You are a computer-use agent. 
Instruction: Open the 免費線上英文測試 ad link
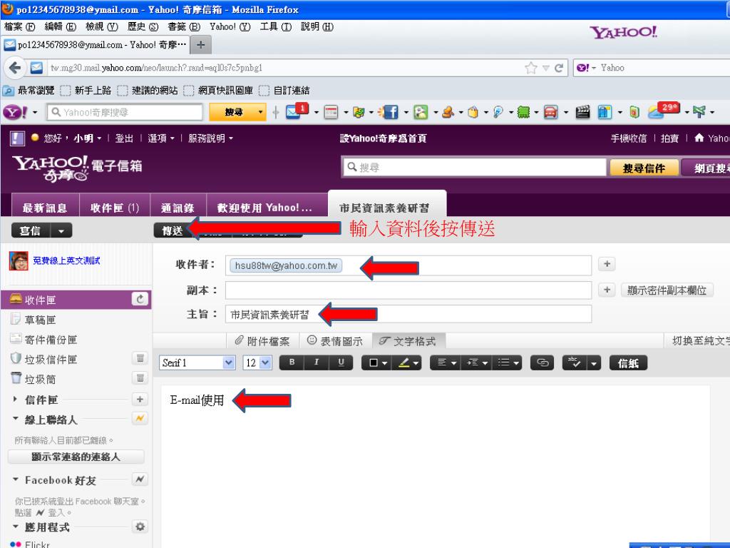[x=66, y=260]
